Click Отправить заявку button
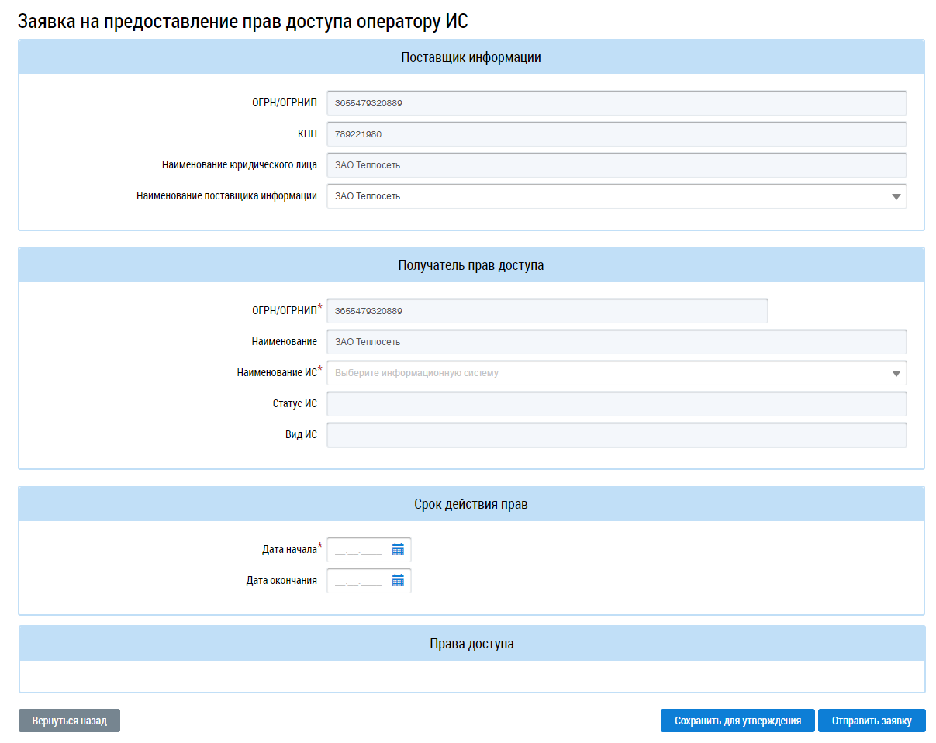 coord(872,721)
